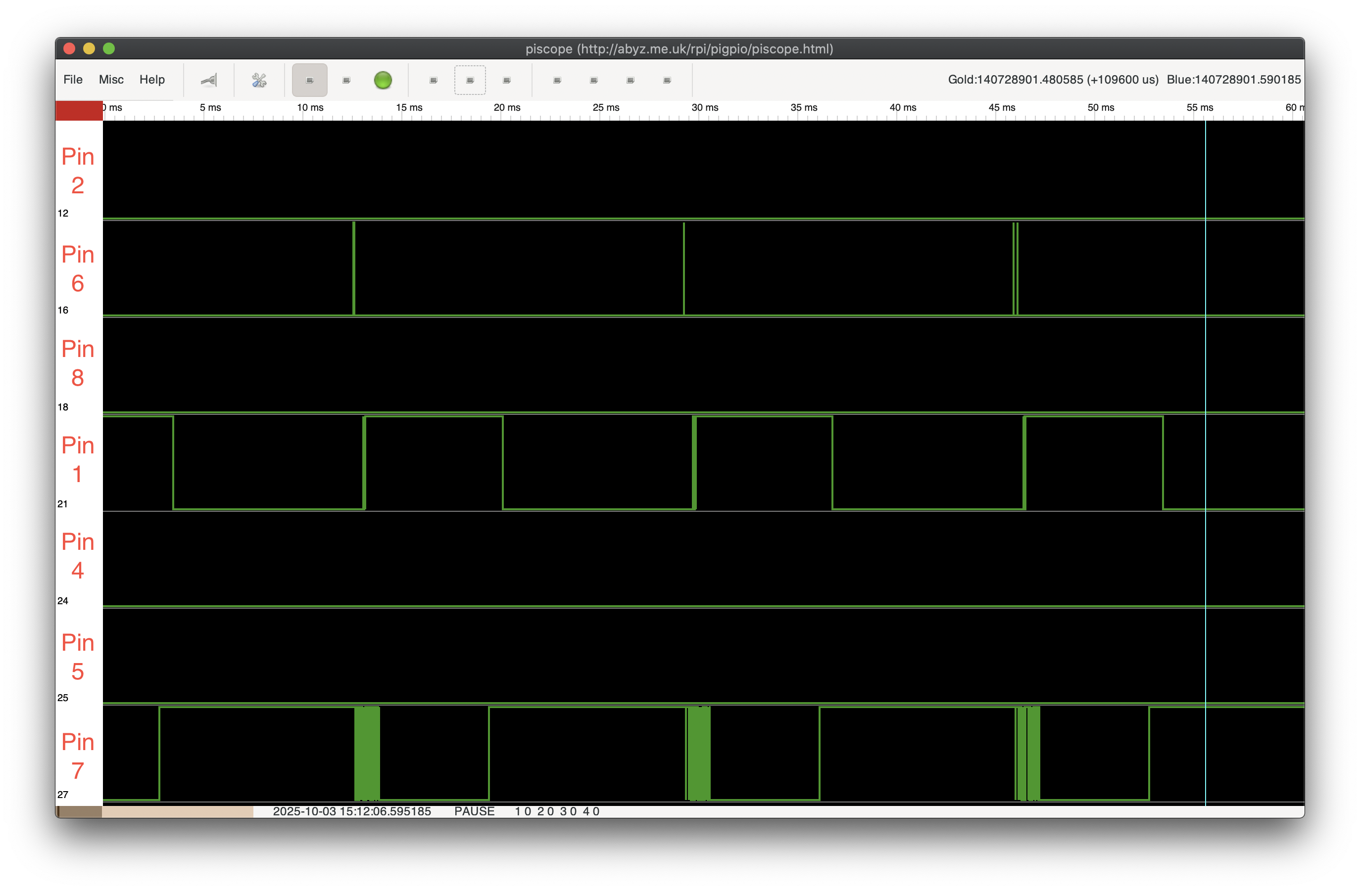Open the Help menu
Viewport: 1360px width, 891px height.
click(152, 80)
